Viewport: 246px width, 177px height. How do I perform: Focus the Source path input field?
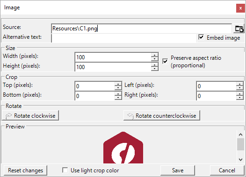pyautogui.click(x=141, y=28)
